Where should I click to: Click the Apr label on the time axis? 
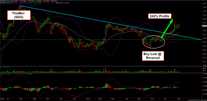127,99
